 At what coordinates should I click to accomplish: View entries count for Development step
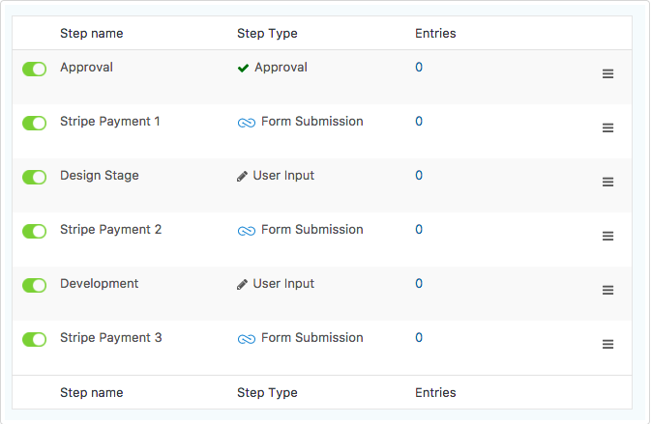click(x=419, y=284)
